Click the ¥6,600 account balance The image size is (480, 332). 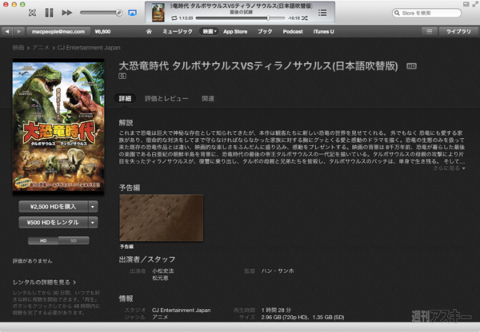(102, 31)
